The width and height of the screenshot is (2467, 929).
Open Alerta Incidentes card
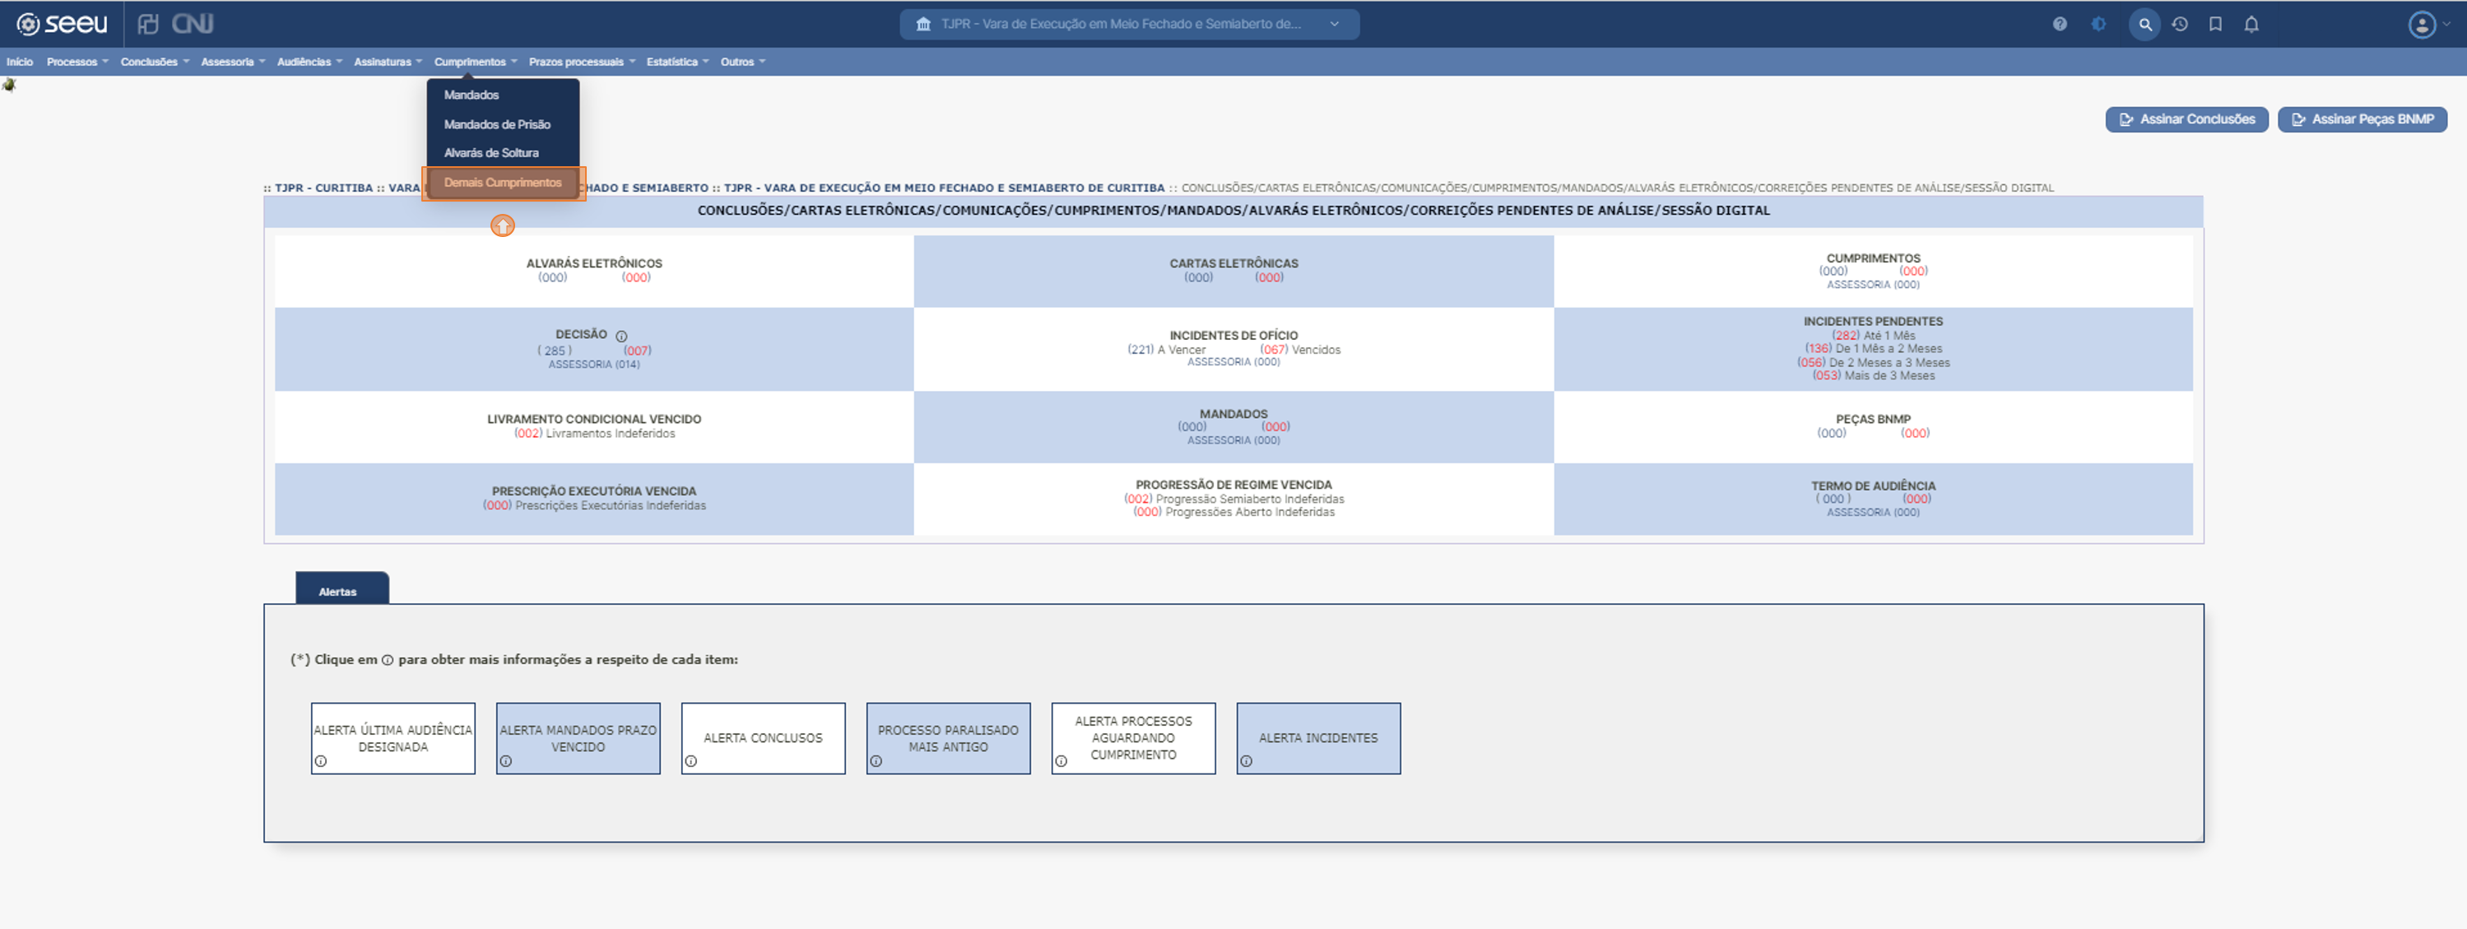pyautogui.click(x=1317, y=738)
